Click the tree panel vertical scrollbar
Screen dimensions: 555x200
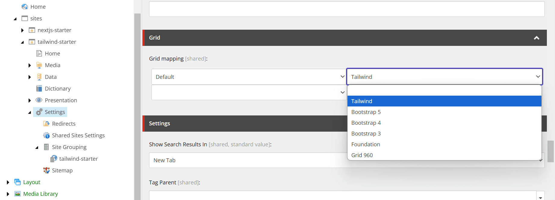point(137,105)
